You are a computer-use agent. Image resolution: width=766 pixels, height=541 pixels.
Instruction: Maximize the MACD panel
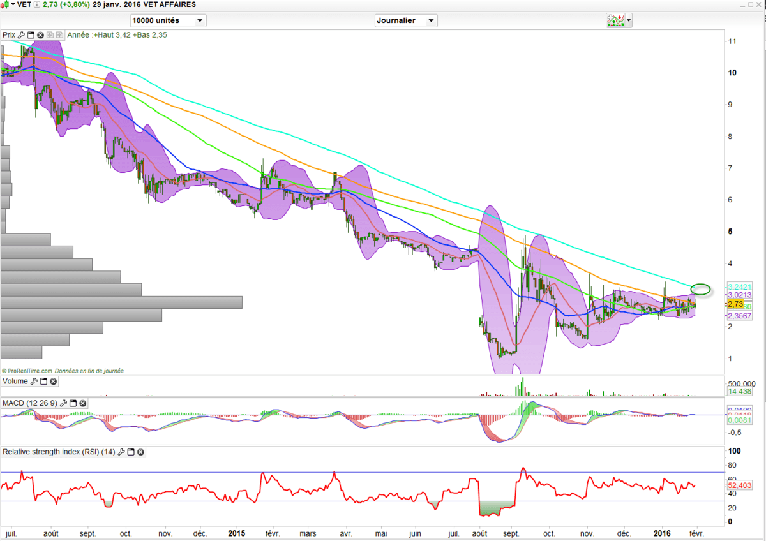click(73, 403)
